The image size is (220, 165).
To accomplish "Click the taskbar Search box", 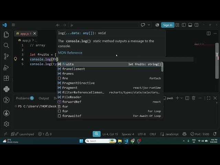I will click(101, 141).
